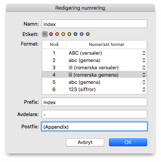Cancel with the Avbryt button
This screenshot has height=162, width=161.
pyautogui.click(x=85, y=142)
